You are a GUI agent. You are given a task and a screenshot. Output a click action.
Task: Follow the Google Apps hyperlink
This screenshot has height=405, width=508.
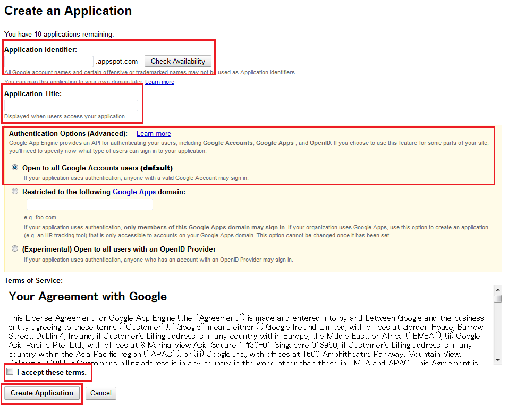134,192
